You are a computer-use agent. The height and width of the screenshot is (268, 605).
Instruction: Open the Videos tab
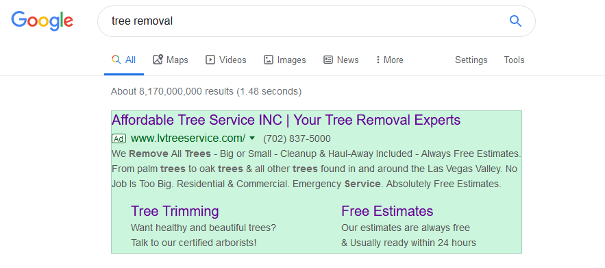pos(226,60)
